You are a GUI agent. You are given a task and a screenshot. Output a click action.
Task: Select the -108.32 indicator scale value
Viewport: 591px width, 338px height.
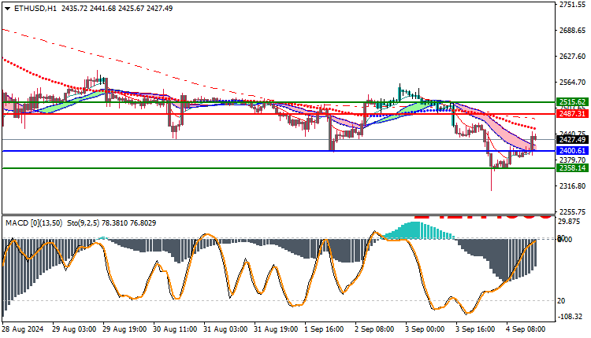[570, 317]
